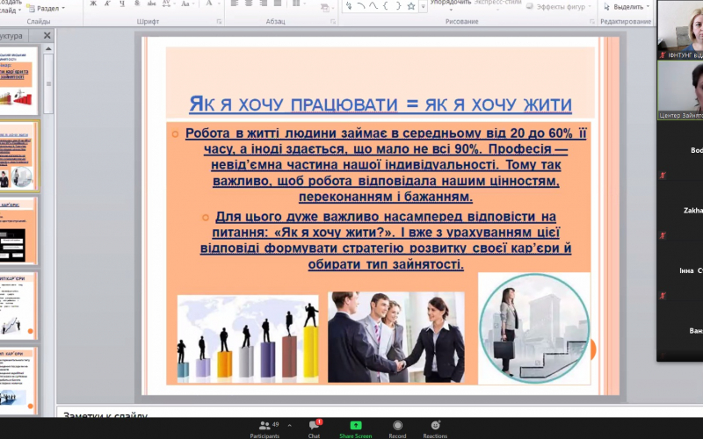Select the circular businesswoman stairs image
The image size is (703, 439).
[534, 328]
